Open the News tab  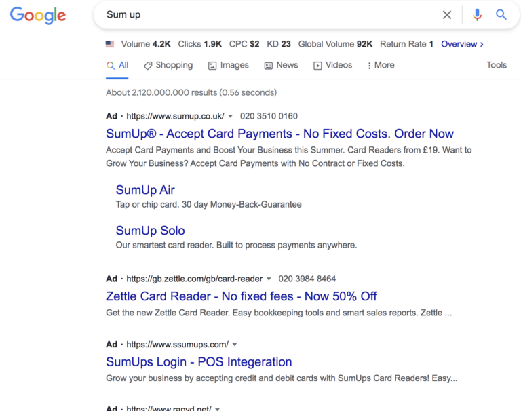(281, 66)
